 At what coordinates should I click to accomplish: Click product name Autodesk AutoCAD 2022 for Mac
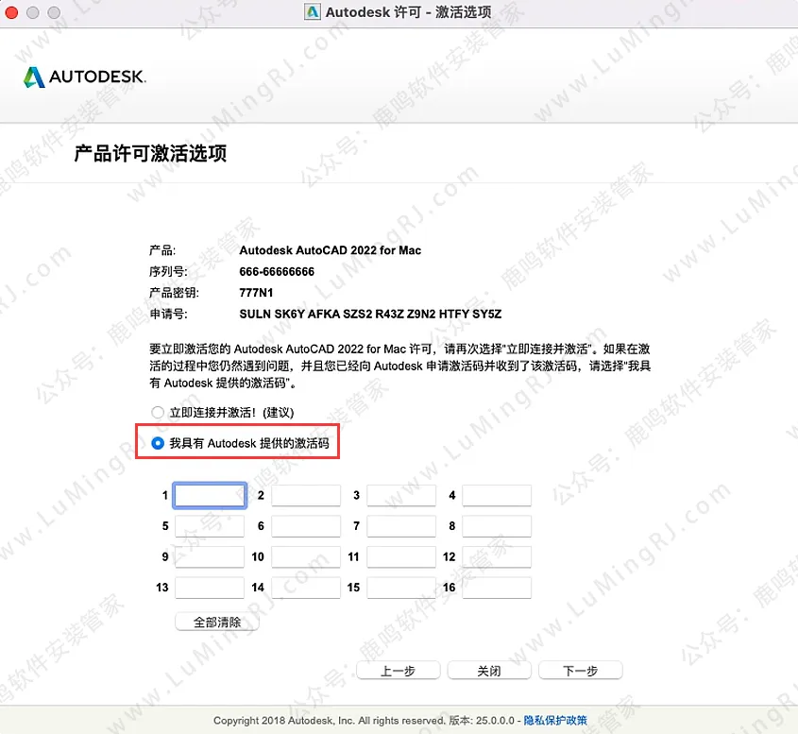pyautogui.click(x=331, y=250)
